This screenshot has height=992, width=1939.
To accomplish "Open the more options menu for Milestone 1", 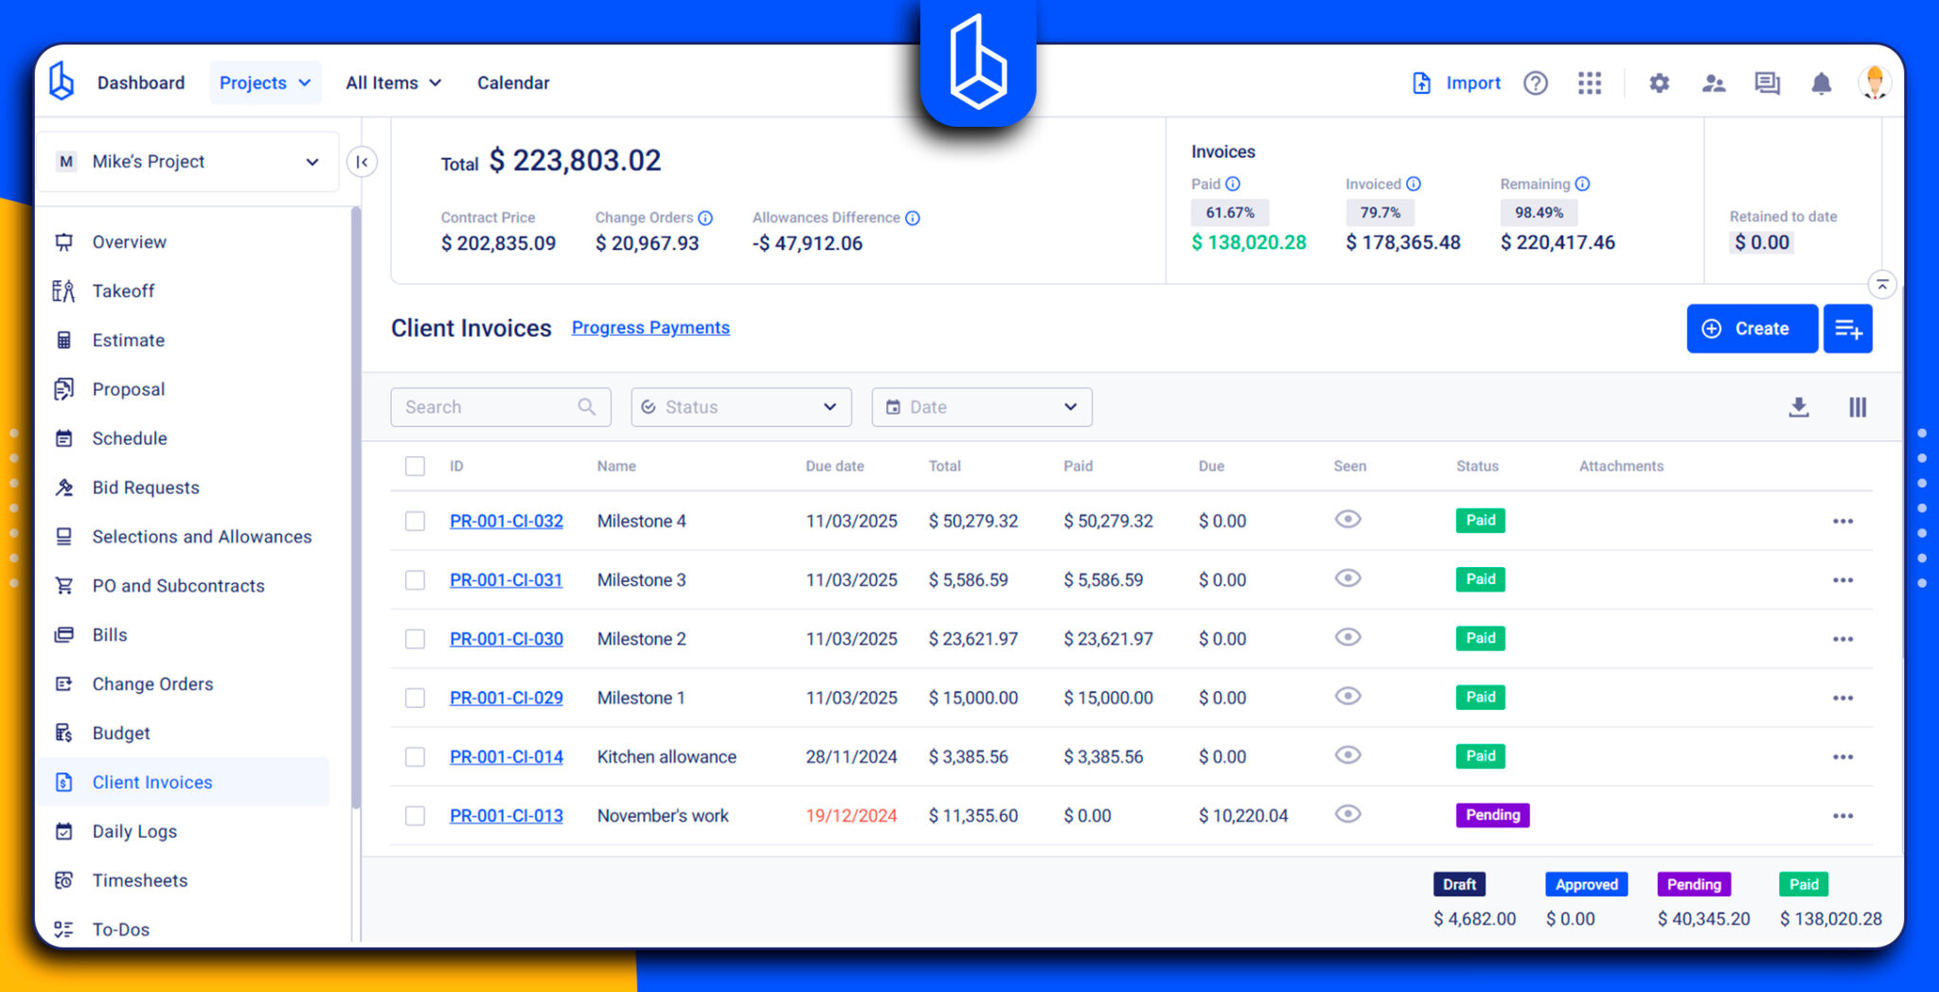I will pos(1842,699).
